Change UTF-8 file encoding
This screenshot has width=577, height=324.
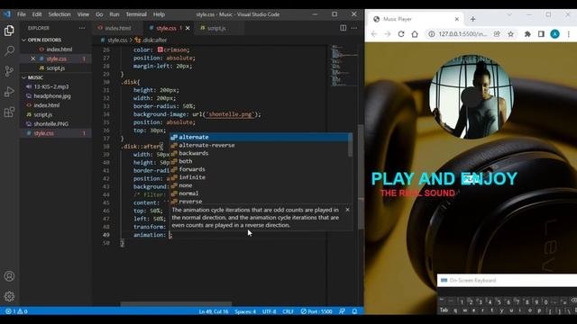point(270,311)
